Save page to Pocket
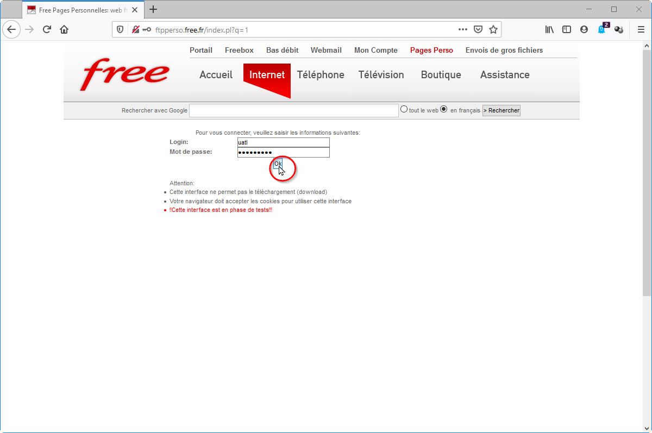 pyautogui.click(x=478, y=30)
